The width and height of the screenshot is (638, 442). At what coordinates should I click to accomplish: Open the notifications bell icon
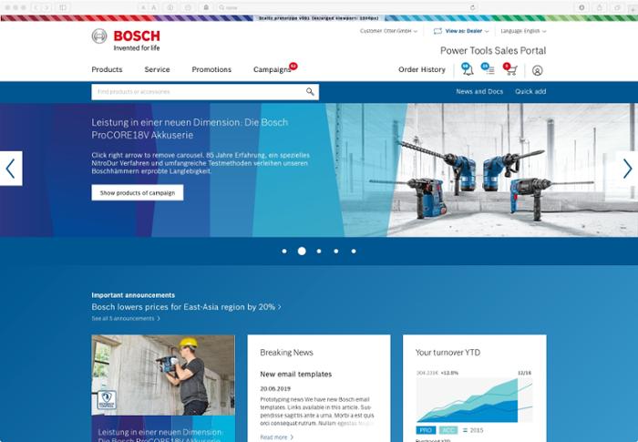pyautogui.click(x=468, y=69)
